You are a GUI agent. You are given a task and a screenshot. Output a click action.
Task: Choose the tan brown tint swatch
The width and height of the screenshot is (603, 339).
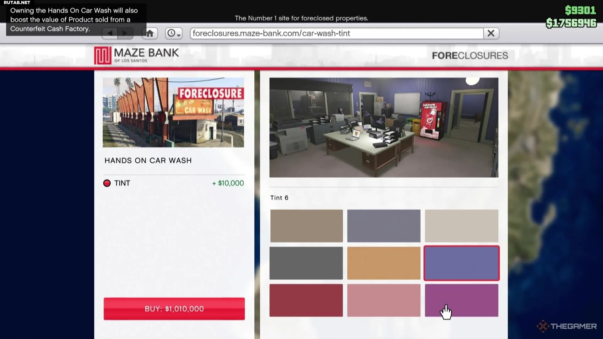[307, 226]
